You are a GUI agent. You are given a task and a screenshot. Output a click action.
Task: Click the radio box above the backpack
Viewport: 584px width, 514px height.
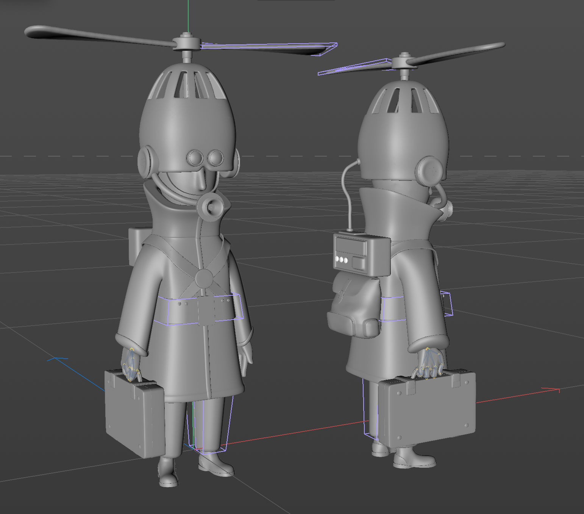[x=362, y=254]
